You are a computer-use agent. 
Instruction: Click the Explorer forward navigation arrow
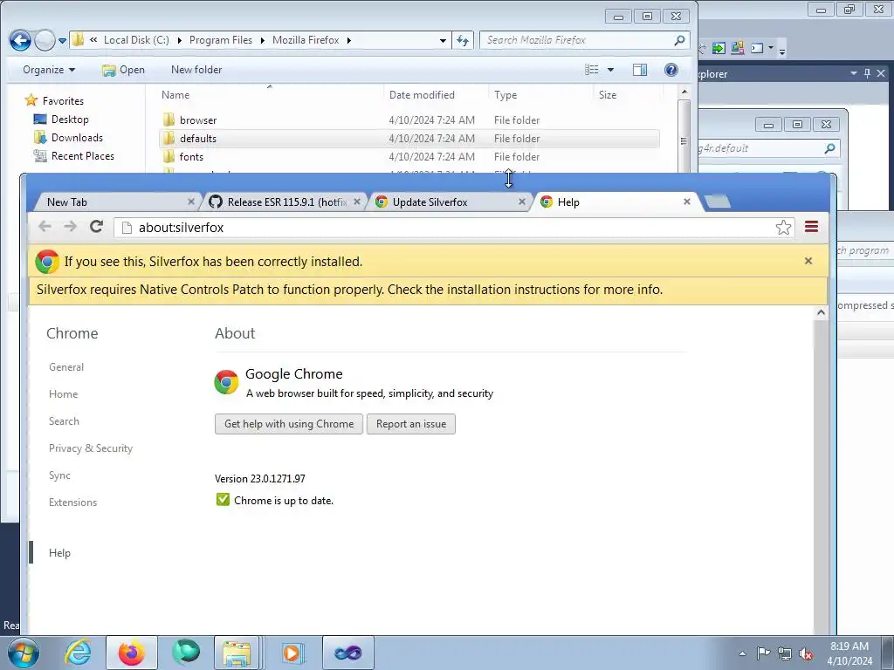[x=45, y=40]
